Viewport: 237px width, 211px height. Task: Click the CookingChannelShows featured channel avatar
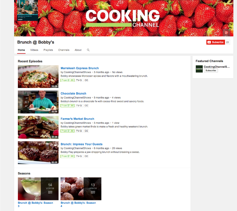click(199, 69)
